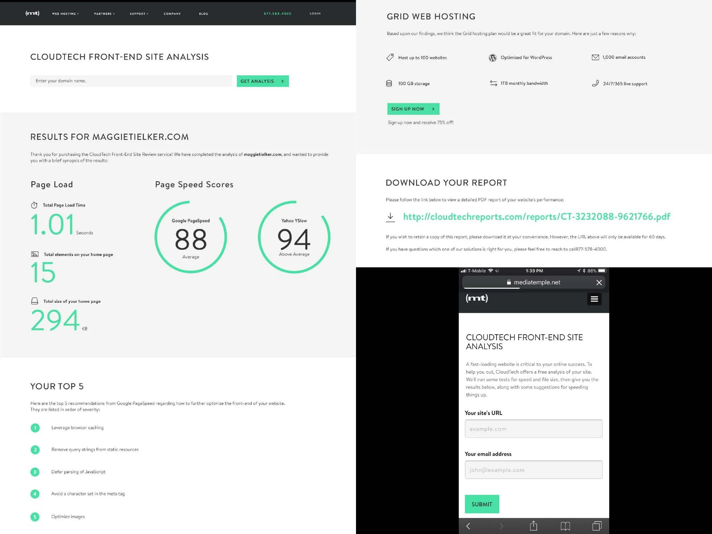Tap the X stop-loading button in phone address bar
The width and height of the screenshot is (712, 534).
pyautogui.click(x=599, y=283)
